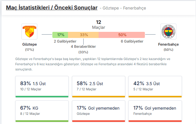Viewport: 196px width, 124px height.
Task: Select the orange 33% draws bar segment
Action: (83, 35)
